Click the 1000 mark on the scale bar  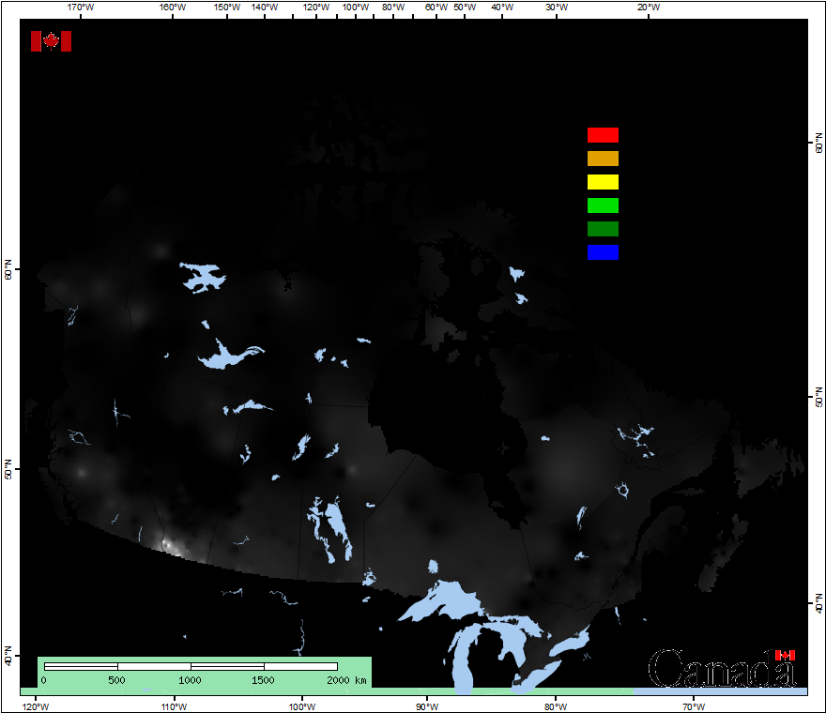191,680
